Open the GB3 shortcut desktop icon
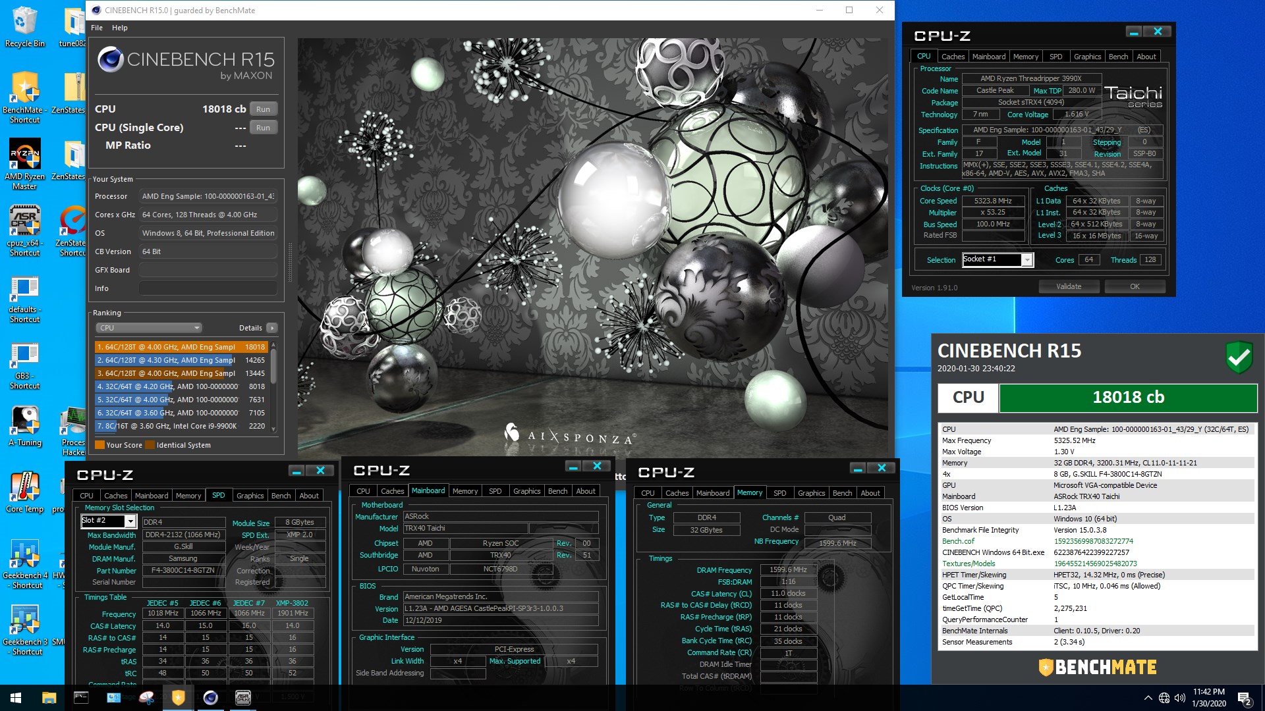This screenshot has width=1265, height=711. [24, 366]
